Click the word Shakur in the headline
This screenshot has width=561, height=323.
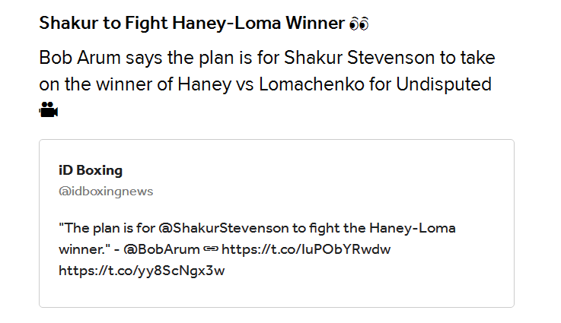[x=69, y=24]
